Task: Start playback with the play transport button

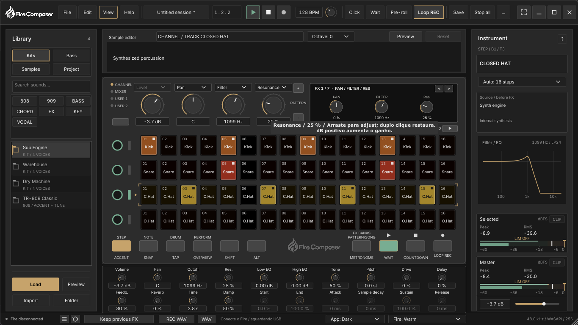Action: click(253, 12)
